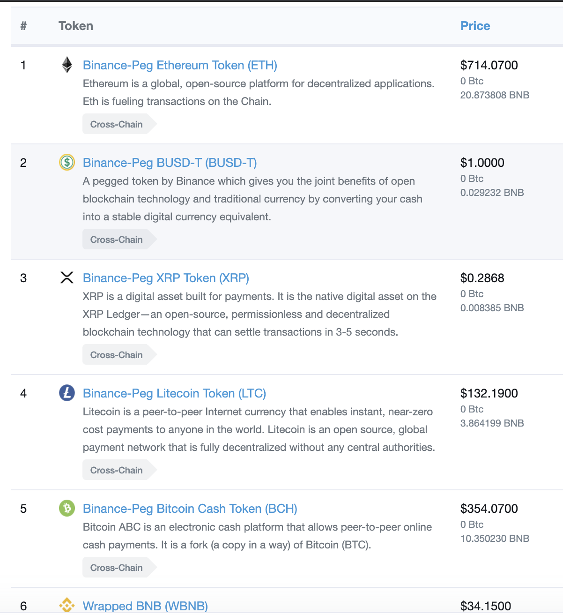Image resolution: width=563 pixels, height=615 pixels.
Task: Click Cross-Chain tag under XRP token
Action: tap(117, 355)
